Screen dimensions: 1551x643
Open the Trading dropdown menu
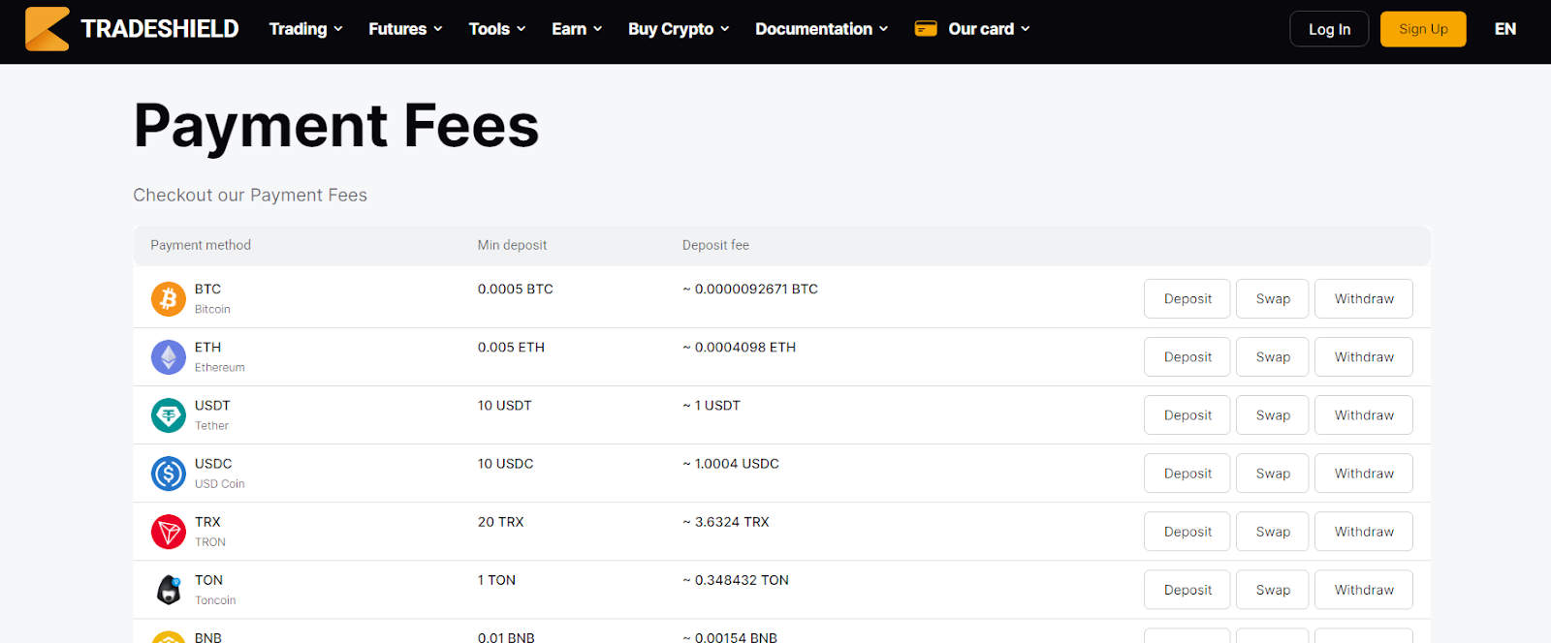pyautogui.click(x=305, y=29)
